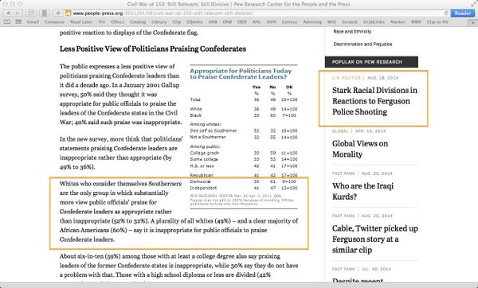Image resolution: width=478 pixels, height=288 pixels.
Task: Enter full screen with the corner arrows icon
Action: (x=473, y=4)
